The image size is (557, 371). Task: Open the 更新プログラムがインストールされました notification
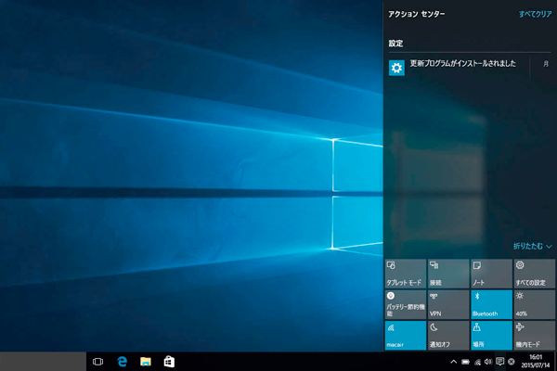tap(469, 68)
